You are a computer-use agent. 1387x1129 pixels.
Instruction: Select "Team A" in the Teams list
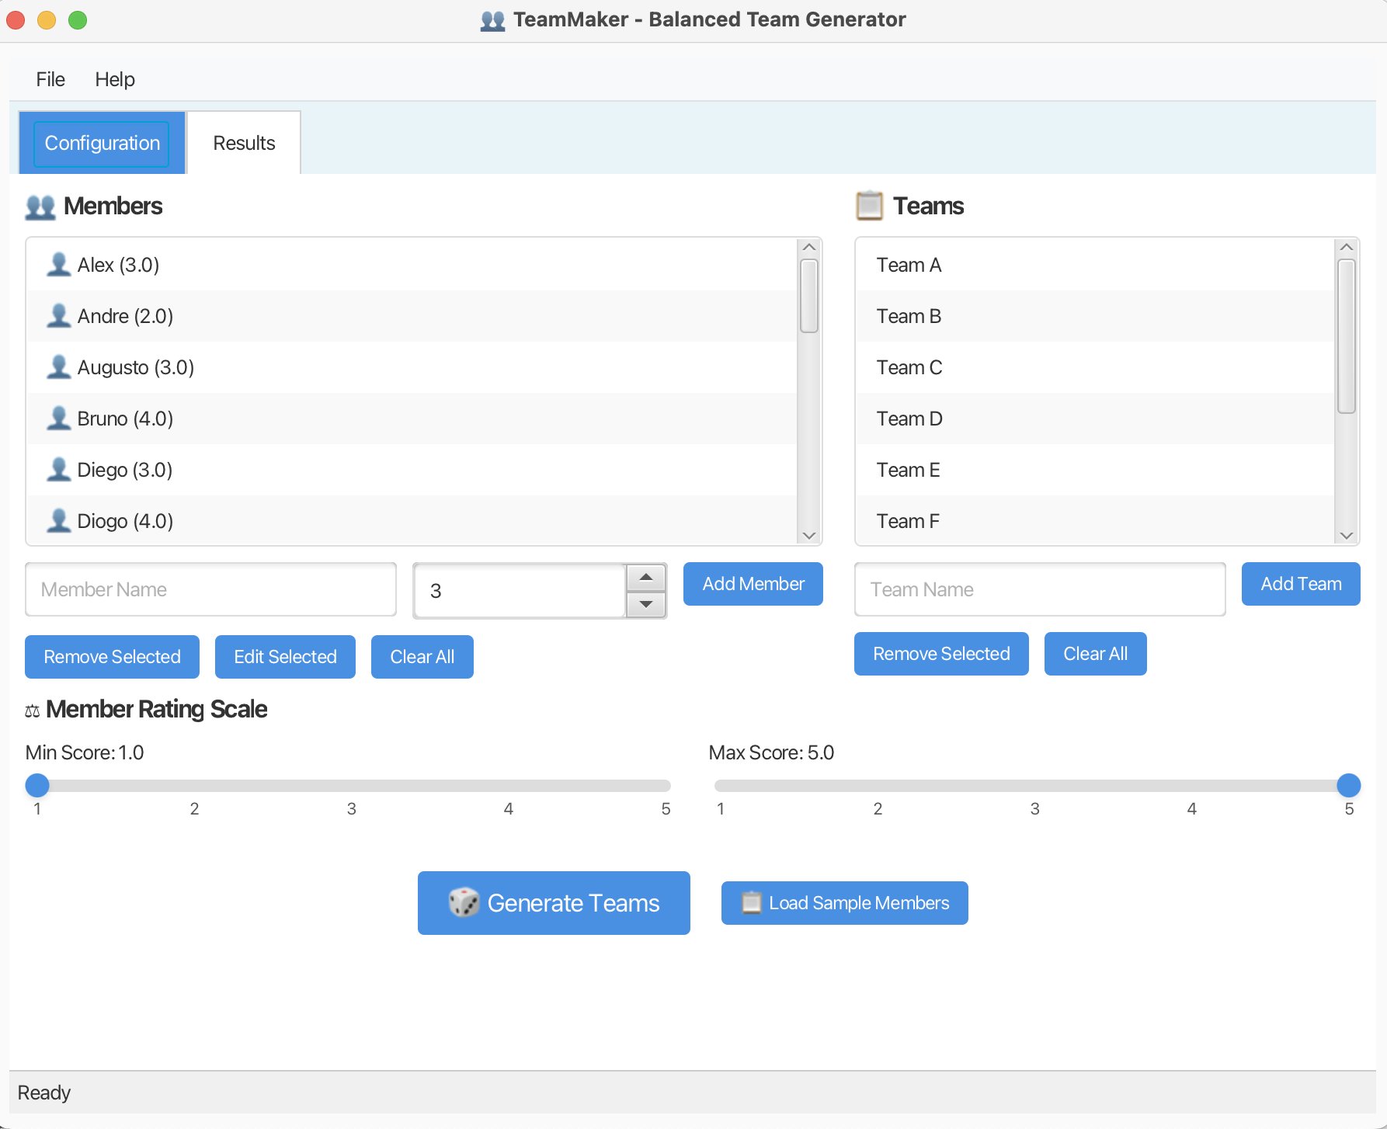1095,265
